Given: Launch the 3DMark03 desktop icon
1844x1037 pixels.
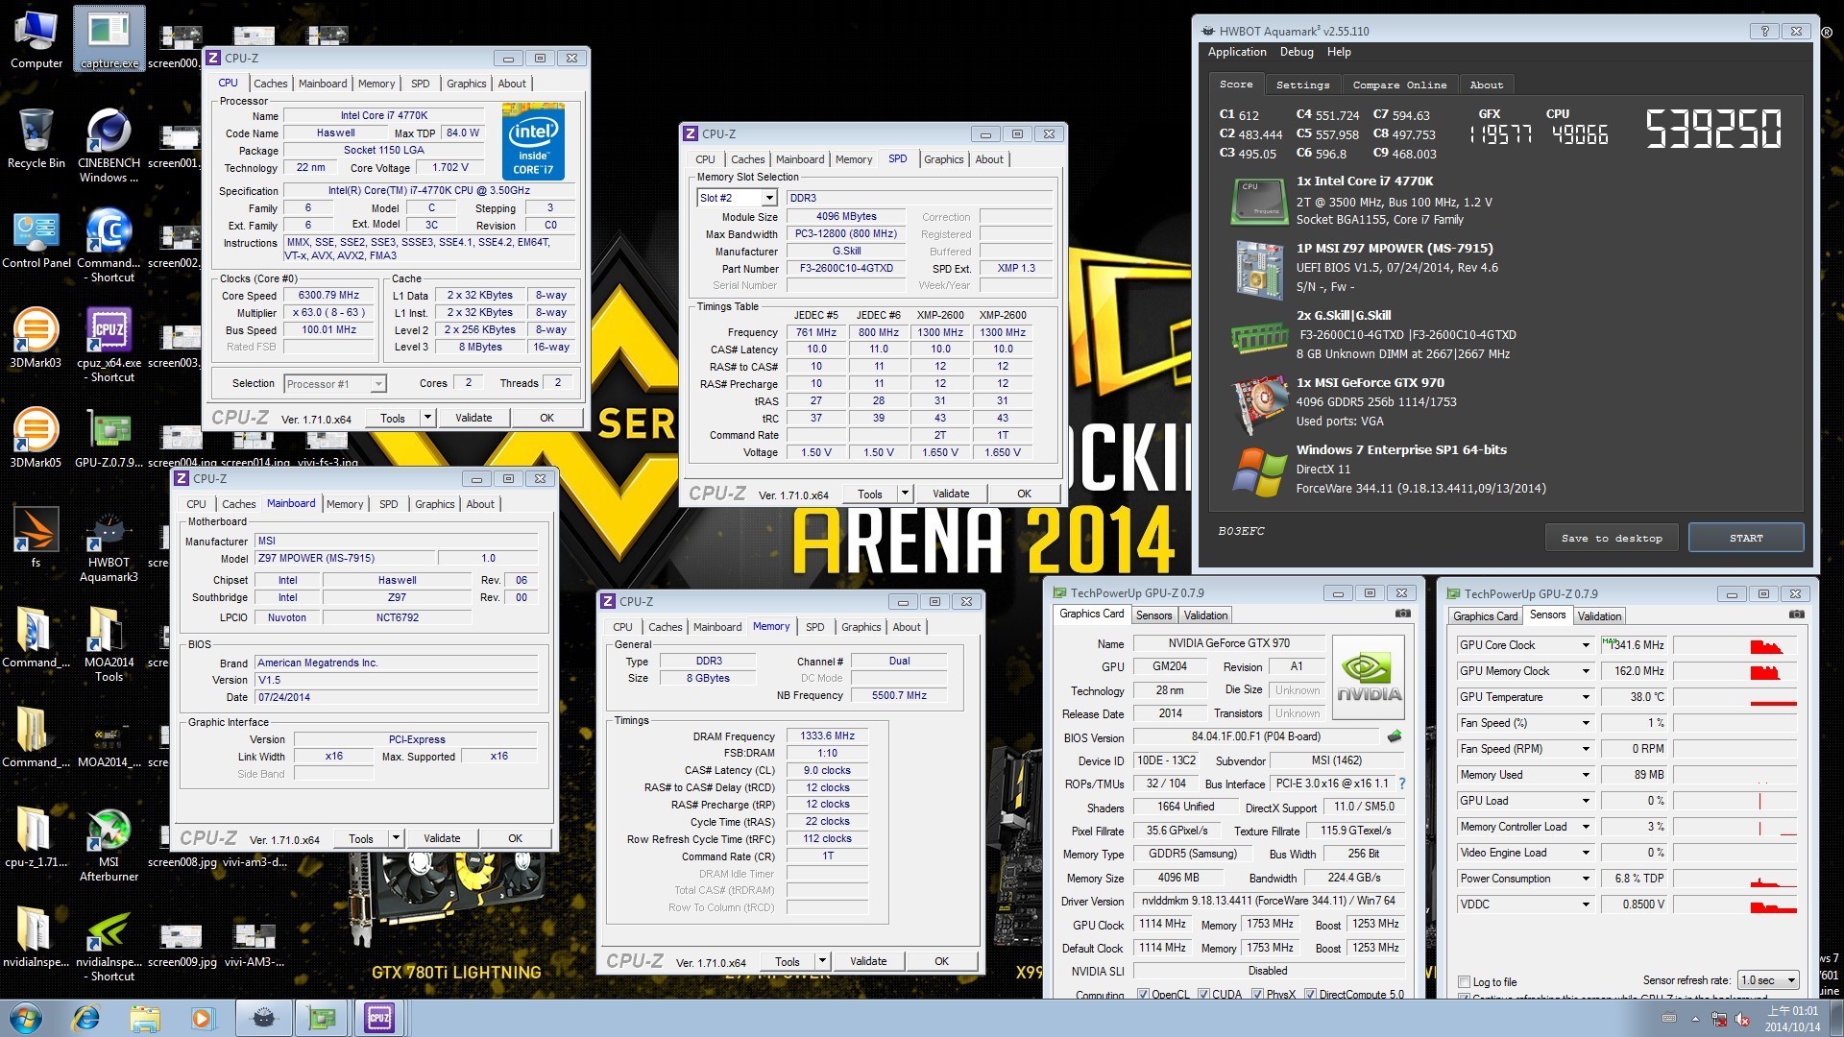Looking at the screenshot, I should point(36,338).
